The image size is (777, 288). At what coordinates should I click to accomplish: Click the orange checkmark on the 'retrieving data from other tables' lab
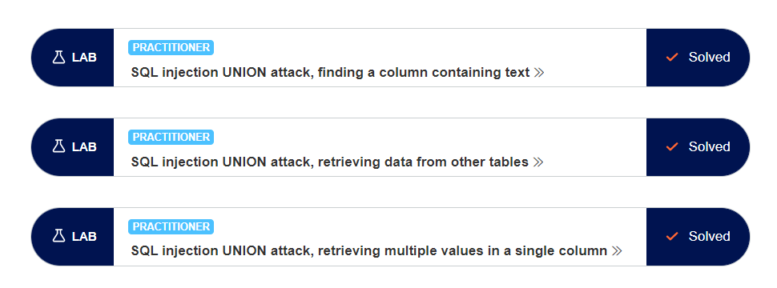pos(672,147)
